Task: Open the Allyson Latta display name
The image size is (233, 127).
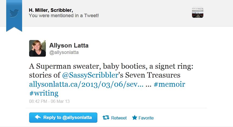Action: pos(69,46)
